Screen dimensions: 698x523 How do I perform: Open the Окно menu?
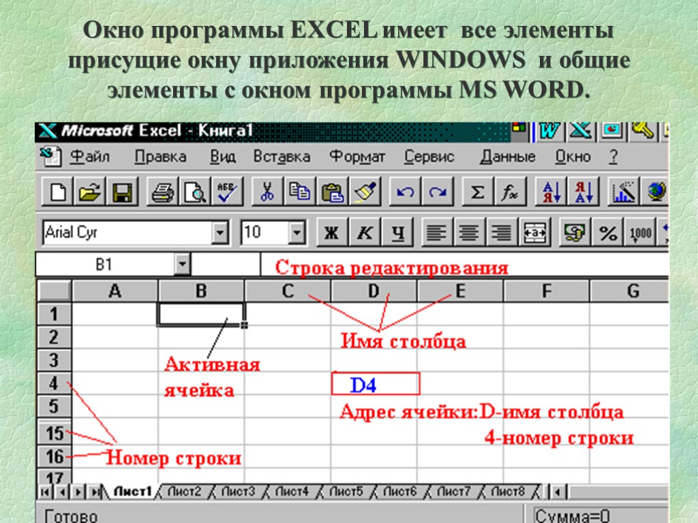(573, 157)
